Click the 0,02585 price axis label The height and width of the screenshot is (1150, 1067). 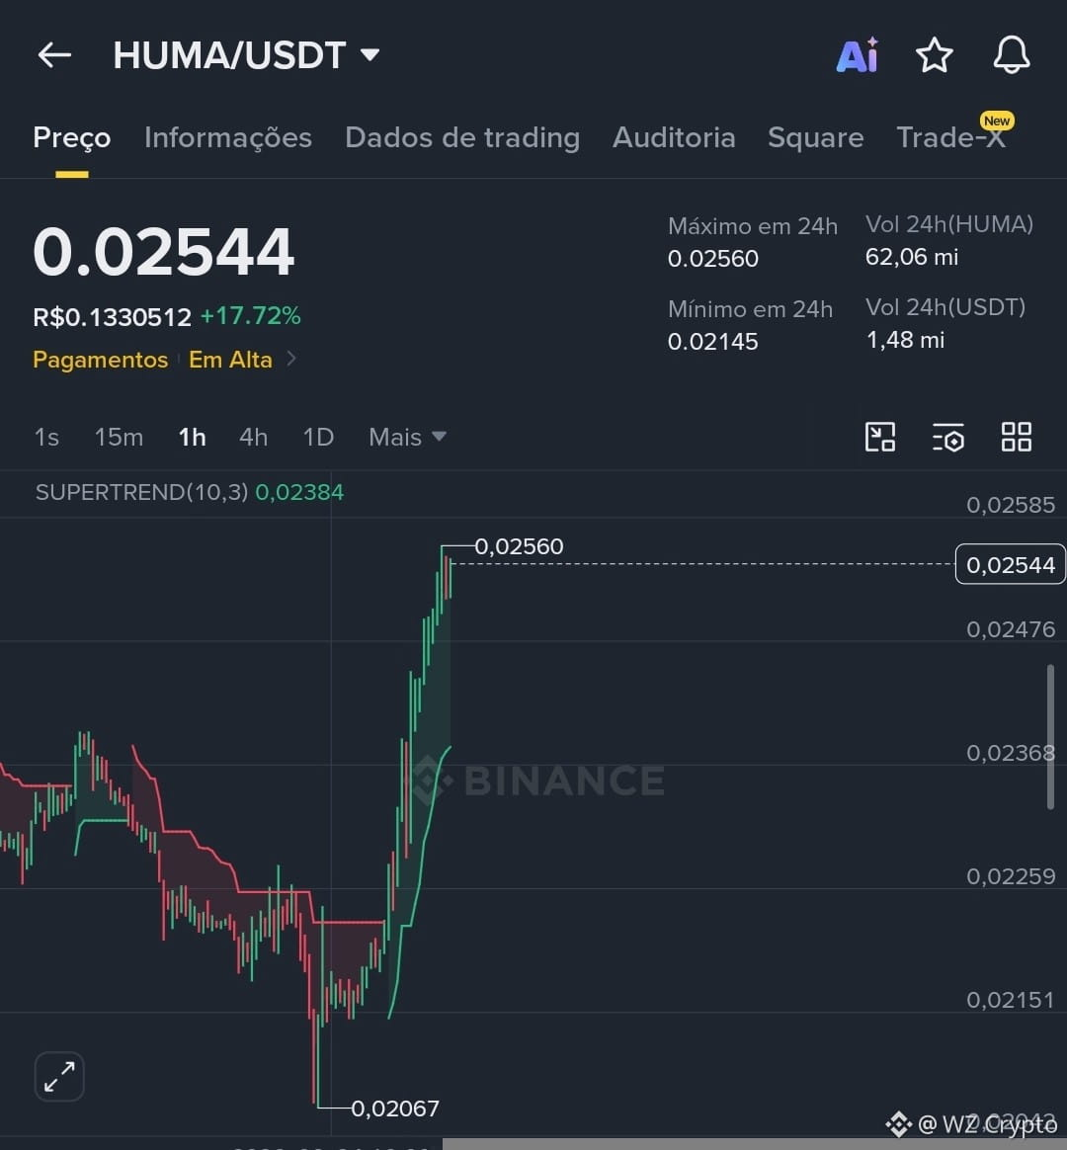coord(1011,505)
